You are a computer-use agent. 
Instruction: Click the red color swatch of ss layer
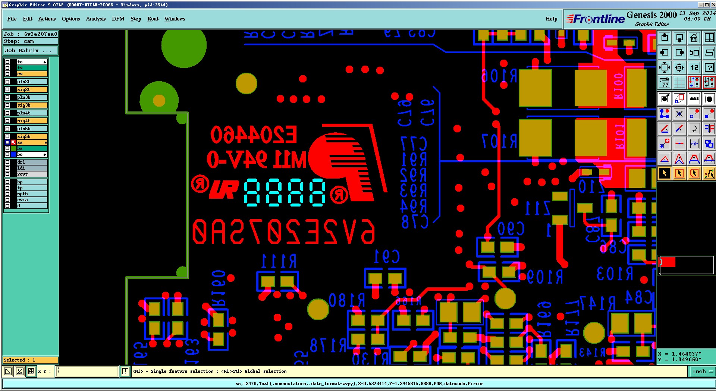(13, 142)
